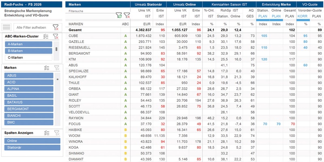Click the SHIMANO row brand name
The image size is (324, 162).
pyautogui.click(x=76, y=153)
